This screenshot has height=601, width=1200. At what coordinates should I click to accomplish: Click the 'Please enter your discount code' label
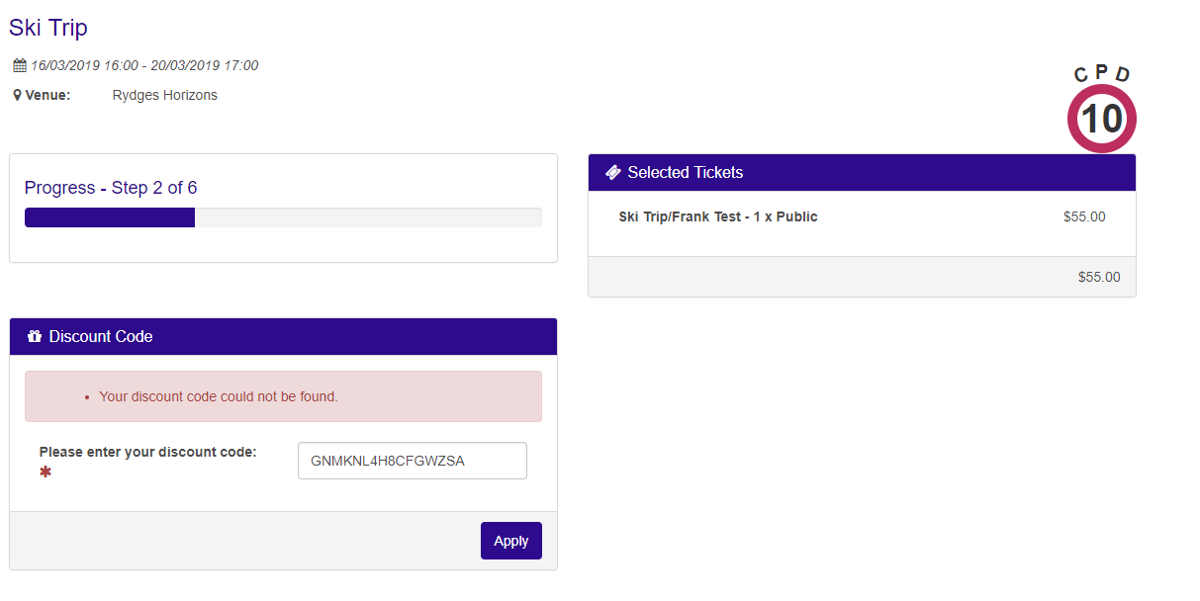point(147,452)
